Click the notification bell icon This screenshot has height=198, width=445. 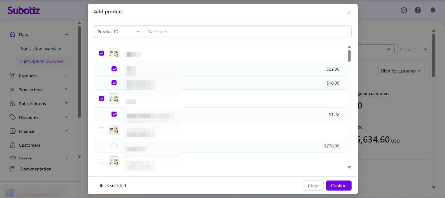pos(433,11)
